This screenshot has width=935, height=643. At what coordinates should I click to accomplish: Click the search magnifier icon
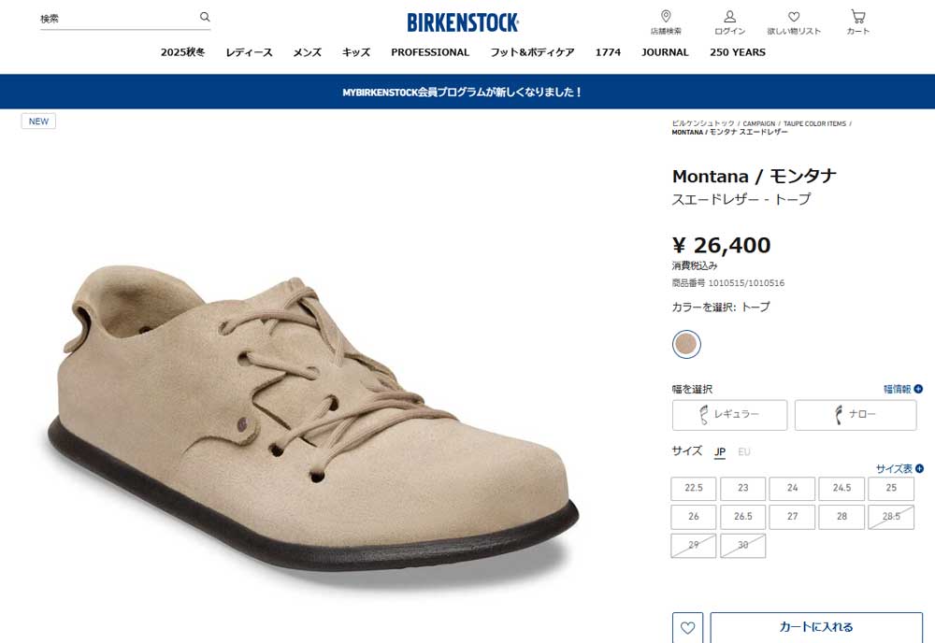205,17
